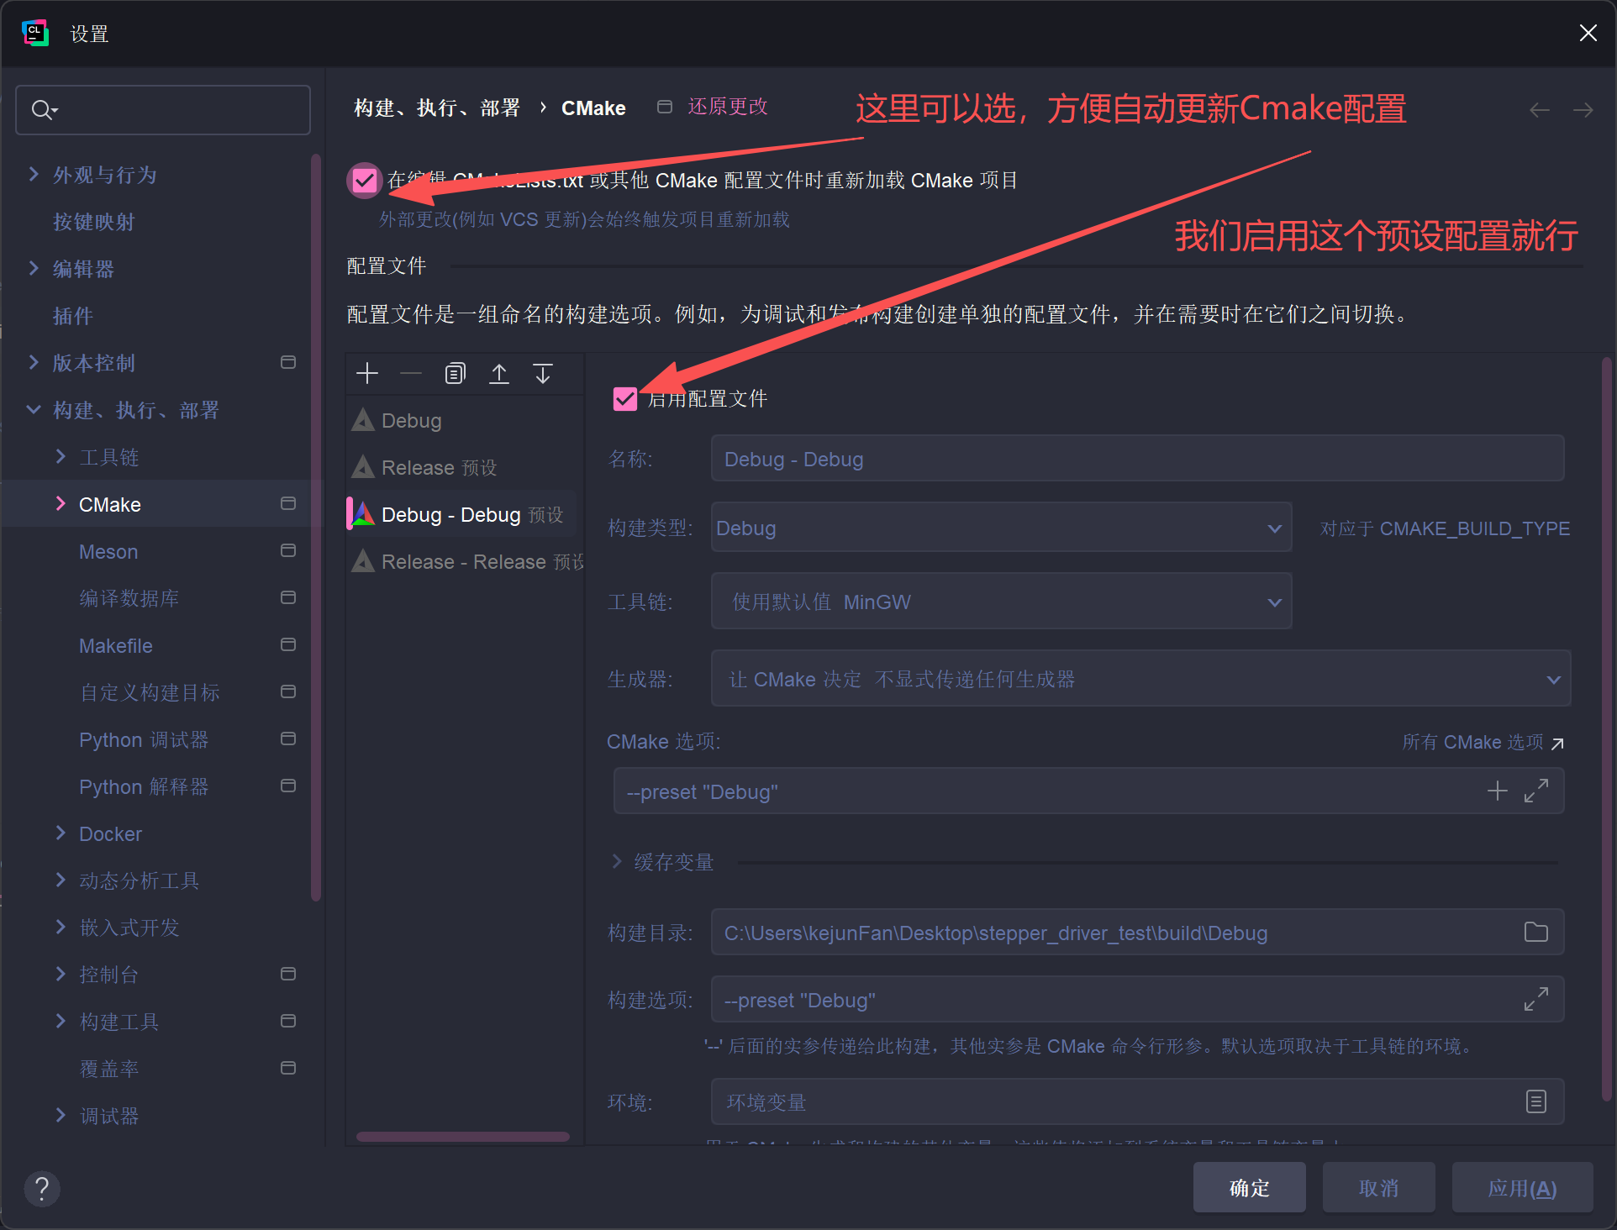Select the Release - Release preset profile
1617x1230 pixels.
point(465,561)
